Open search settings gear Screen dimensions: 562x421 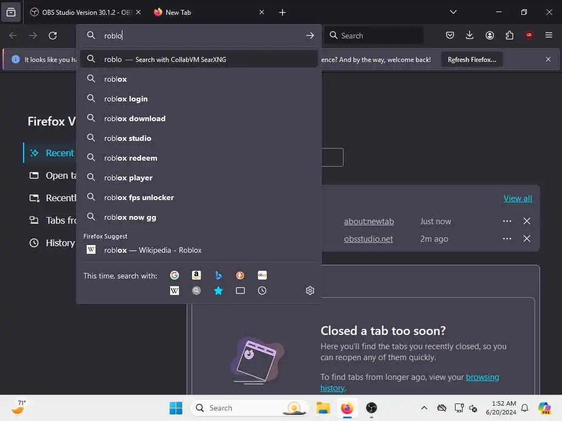click(310, 291)
